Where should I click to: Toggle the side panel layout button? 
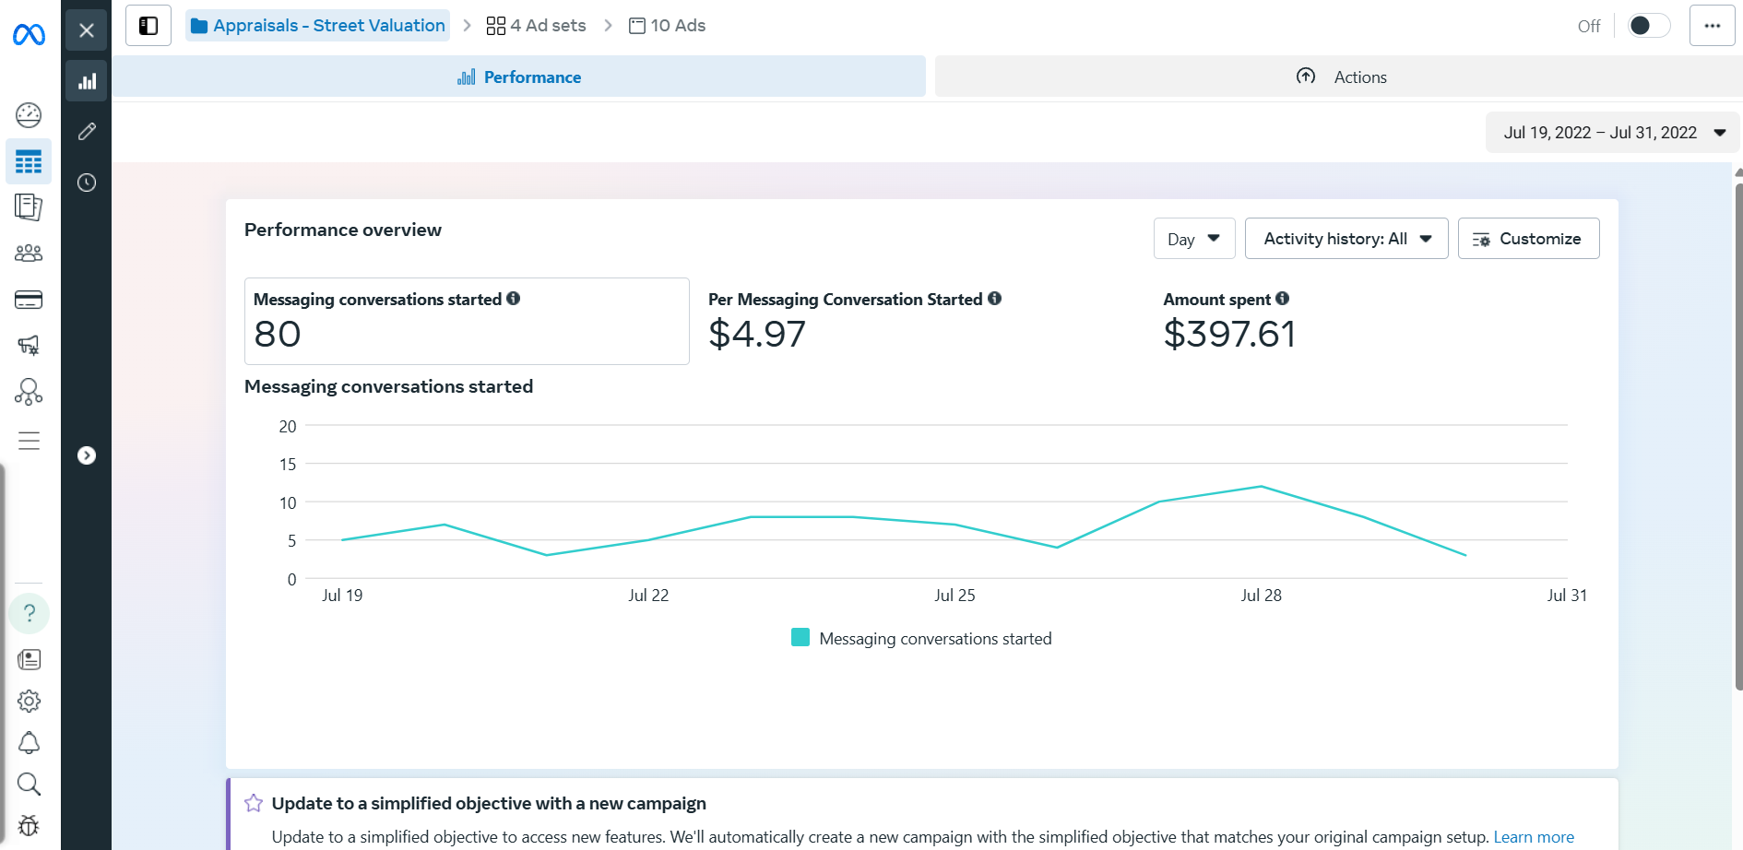click(148, 26)
